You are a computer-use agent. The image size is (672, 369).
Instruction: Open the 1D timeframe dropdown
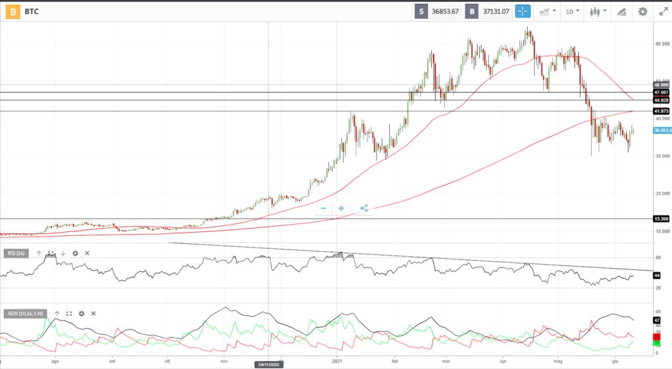(572, 12)
